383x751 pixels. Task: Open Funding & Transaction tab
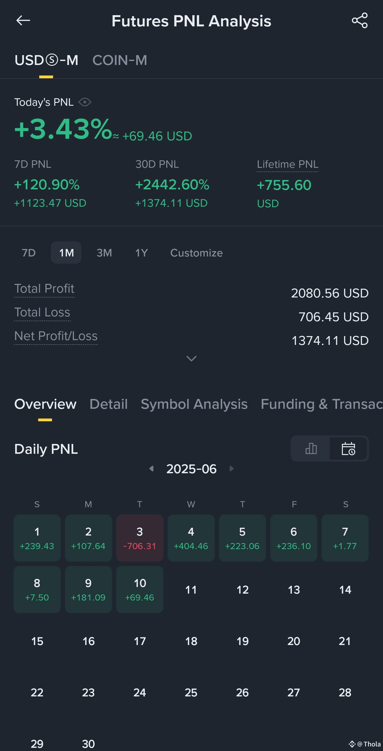[322, 404]
